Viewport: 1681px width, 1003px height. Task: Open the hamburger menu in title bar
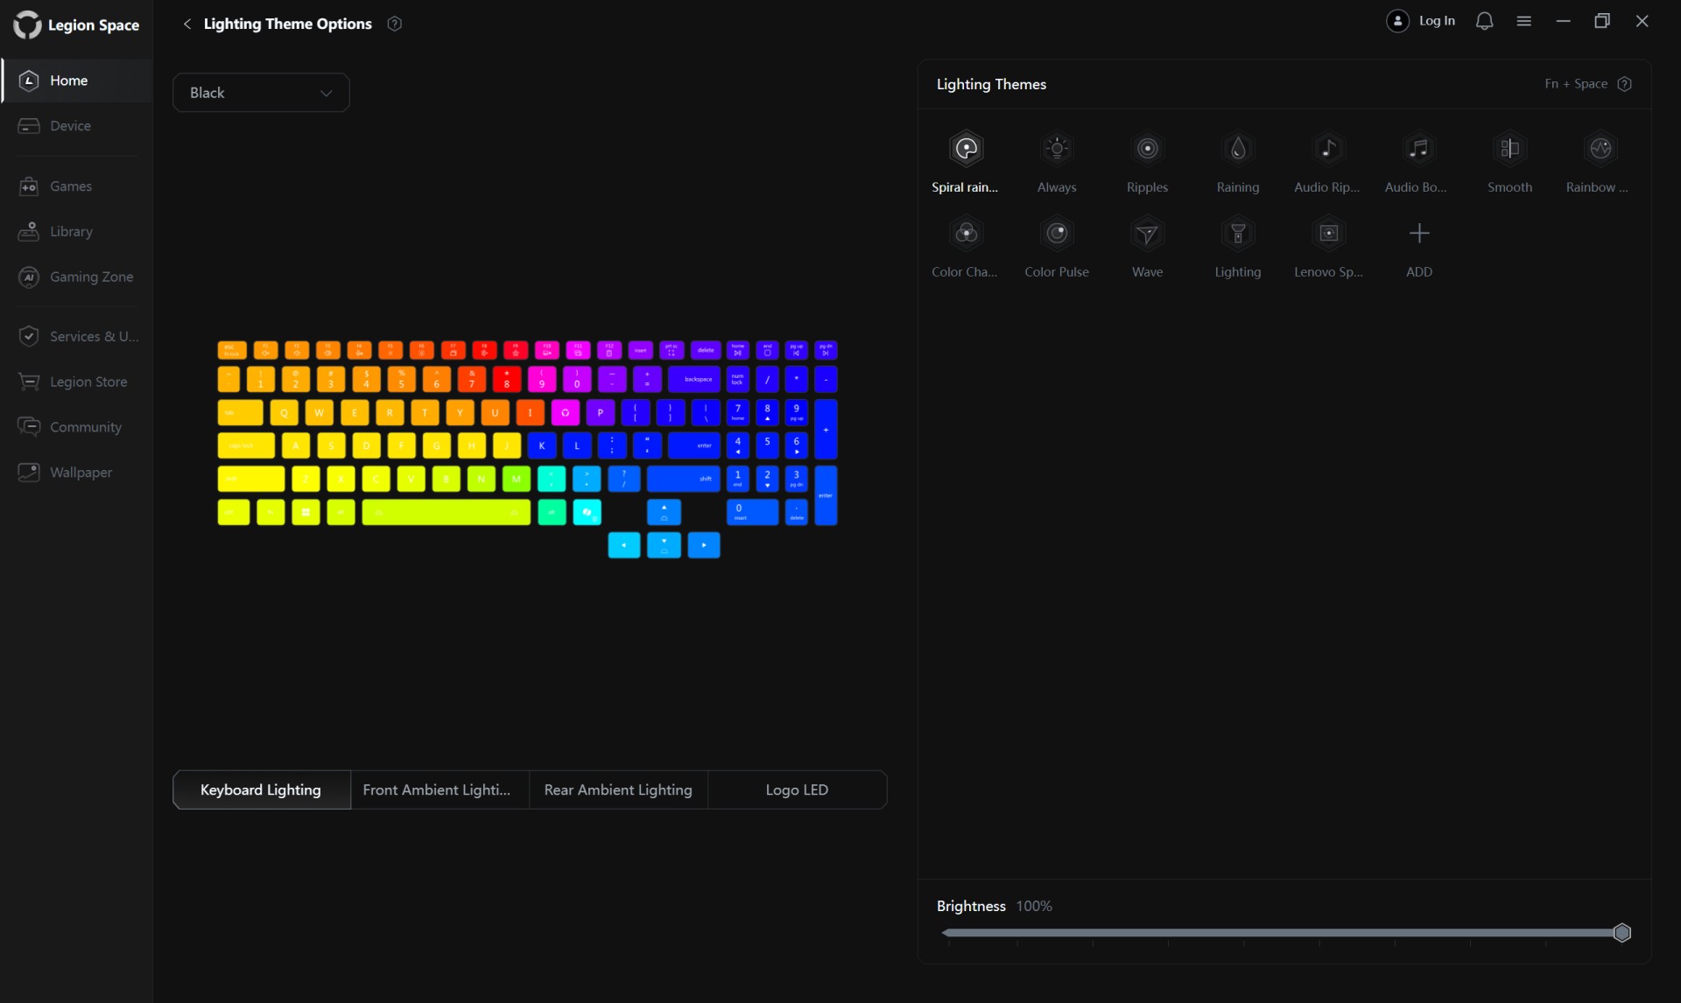(1523, 21)
